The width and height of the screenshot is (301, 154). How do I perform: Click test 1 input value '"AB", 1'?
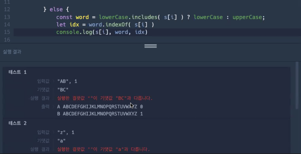click(x=67, y=81)
